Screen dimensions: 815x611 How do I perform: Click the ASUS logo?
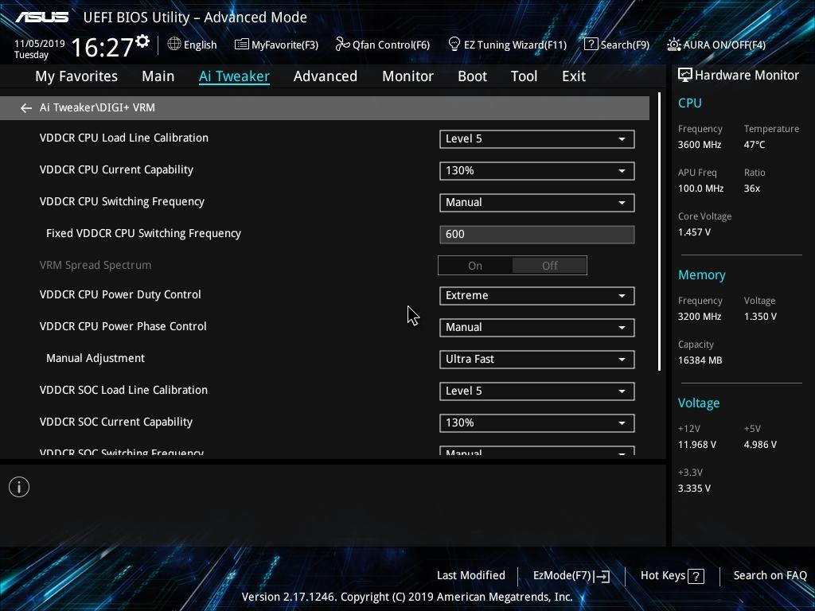click(41, 18)
